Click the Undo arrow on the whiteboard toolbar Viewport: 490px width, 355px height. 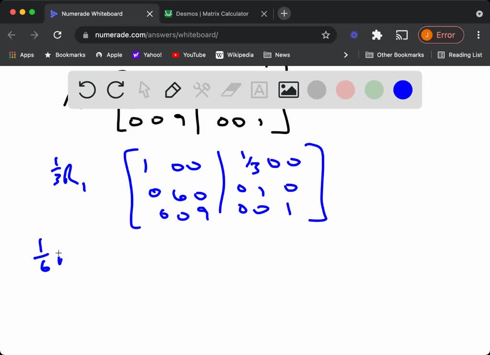(87, 89)
